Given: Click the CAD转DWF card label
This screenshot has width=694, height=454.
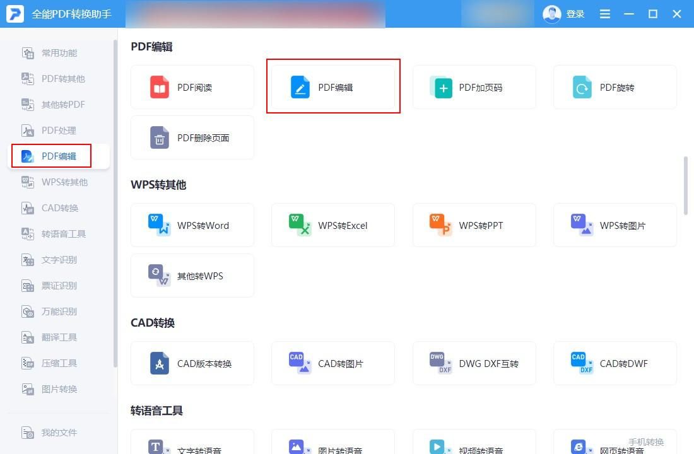Looking at the screenshot, I should coord(623,363).
